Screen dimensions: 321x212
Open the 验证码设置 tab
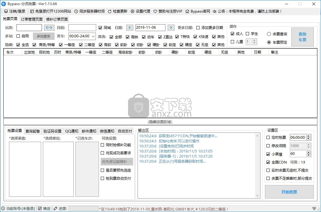(x=52, y=131)
